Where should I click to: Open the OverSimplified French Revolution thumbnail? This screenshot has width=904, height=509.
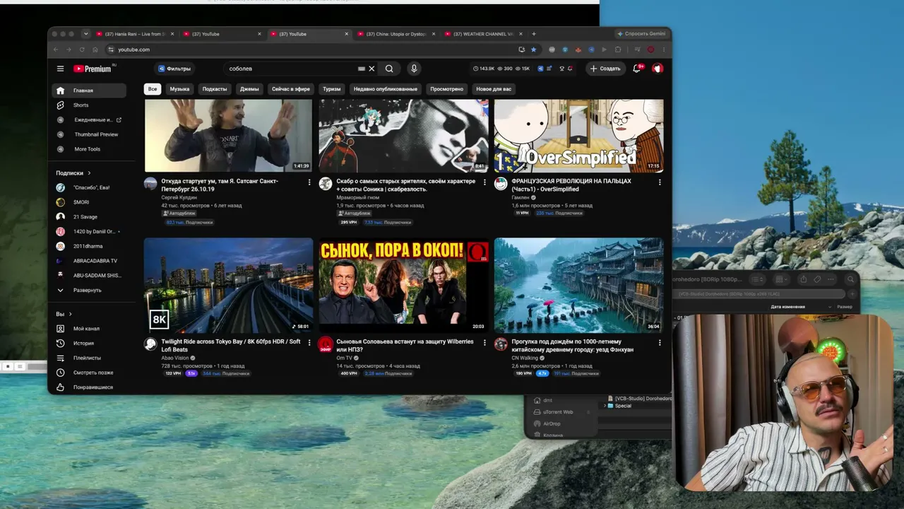[578, 135]
